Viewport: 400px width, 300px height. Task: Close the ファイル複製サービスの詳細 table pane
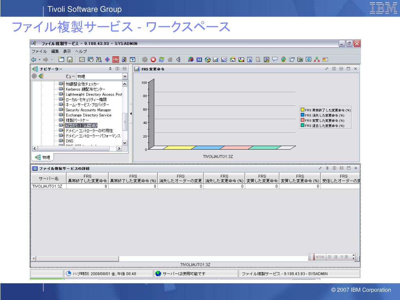click(x=355, y=168)
